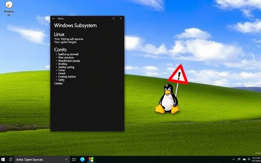
Task: Maximize the Windows Subsystem window
Action: [x=113, y=18]
